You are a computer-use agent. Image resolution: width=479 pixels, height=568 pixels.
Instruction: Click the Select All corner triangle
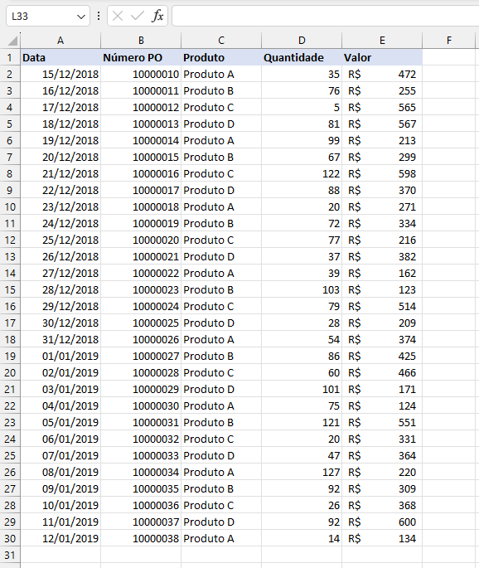12,40
